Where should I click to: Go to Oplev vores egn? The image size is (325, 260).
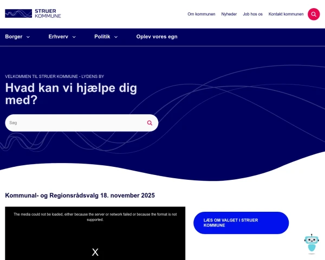click(157, 37)
